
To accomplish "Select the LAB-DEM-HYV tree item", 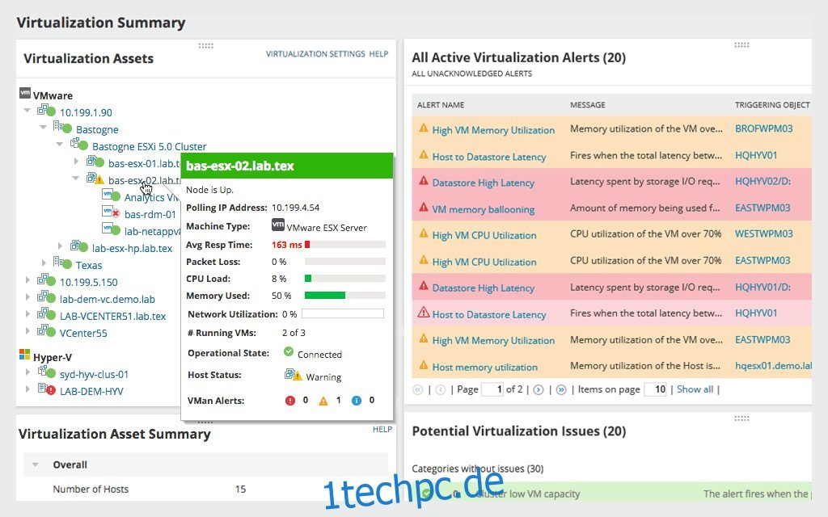I will point(91,392).
